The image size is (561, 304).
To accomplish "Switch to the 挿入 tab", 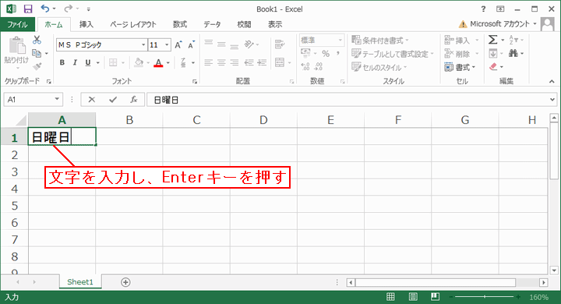I will (86, 24).
